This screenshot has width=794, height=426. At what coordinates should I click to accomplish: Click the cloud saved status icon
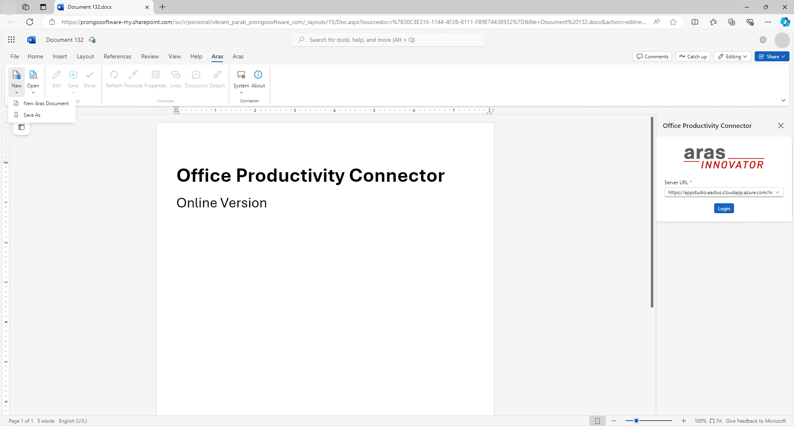[92, 40]
